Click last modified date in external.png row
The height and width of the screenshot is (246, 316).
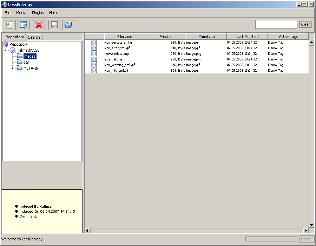tap(242, 59)
